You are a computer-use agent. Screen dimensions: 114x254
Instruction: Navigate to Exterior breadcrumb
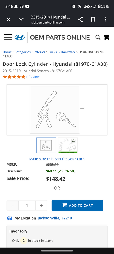(39, 52)
